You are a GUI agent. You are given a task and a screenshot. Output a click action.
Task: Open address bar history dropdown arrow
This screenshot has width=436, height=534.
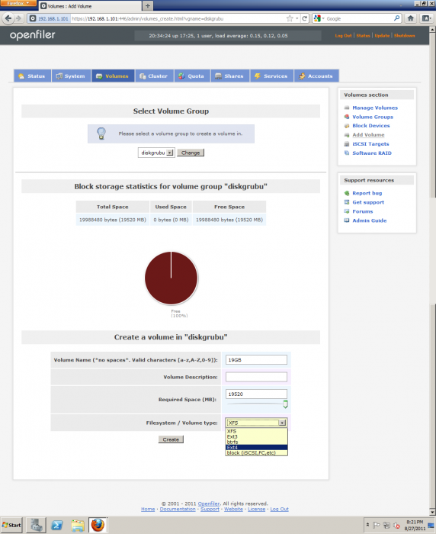[297, 18]
